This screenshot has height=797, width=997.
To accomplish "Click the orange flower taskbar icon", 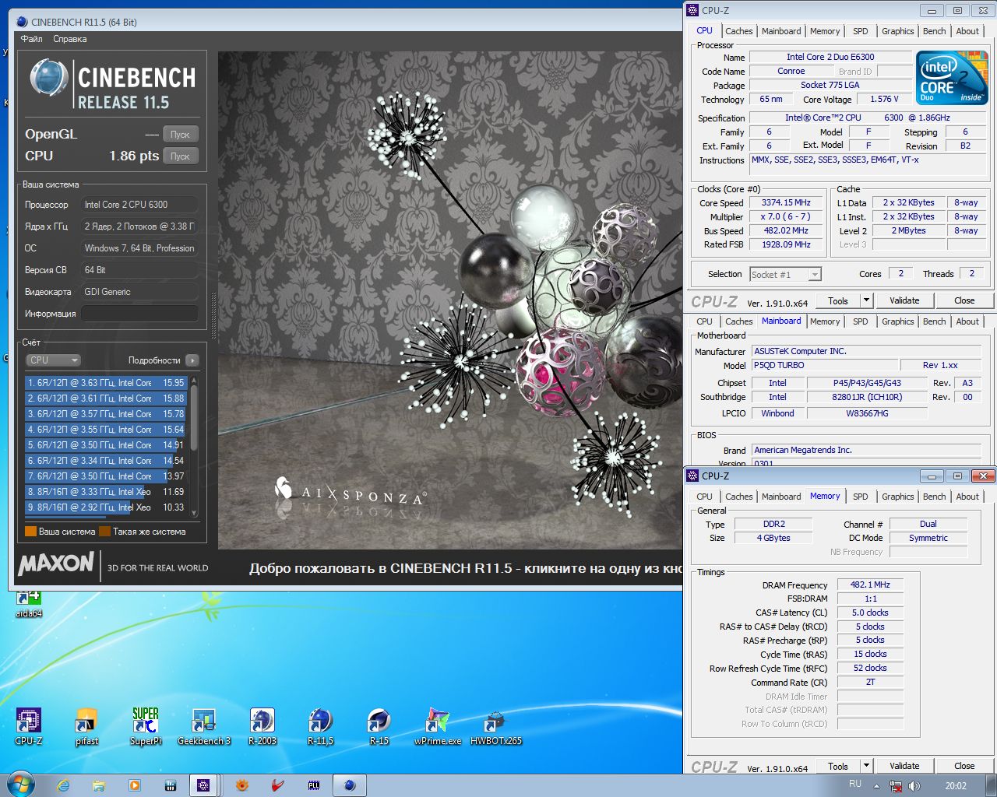I will tap(242, 785).
